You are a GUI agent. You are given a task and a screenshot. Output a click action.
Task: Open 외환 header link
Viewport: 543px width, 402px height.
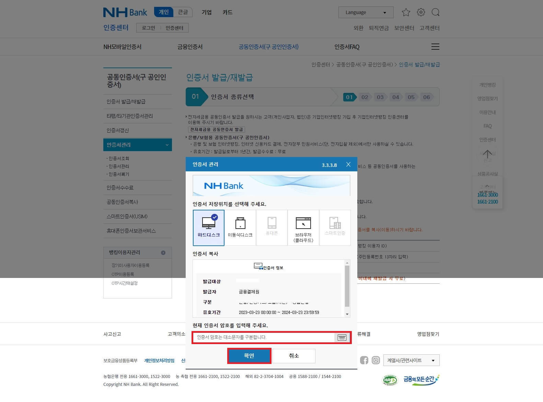[x=358, y=28]
